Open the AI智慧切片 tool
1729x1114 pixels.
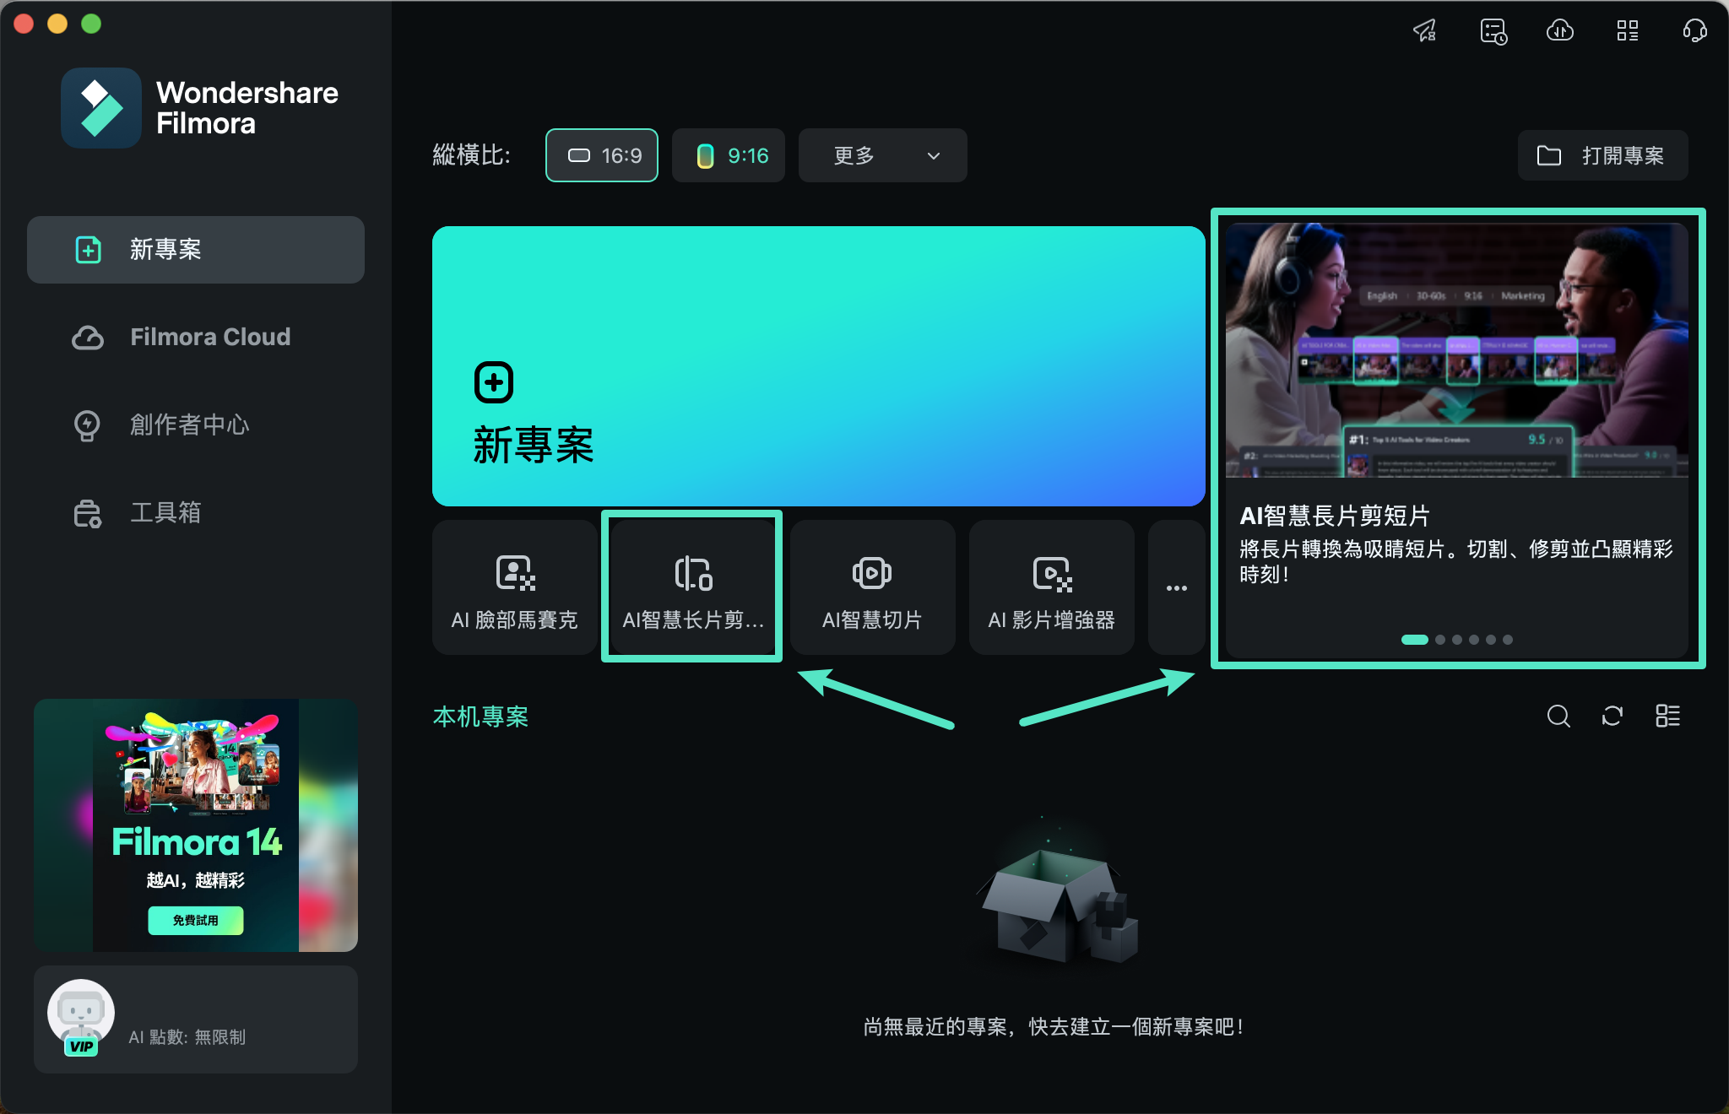pyautogui.click(x=873, y=587)
